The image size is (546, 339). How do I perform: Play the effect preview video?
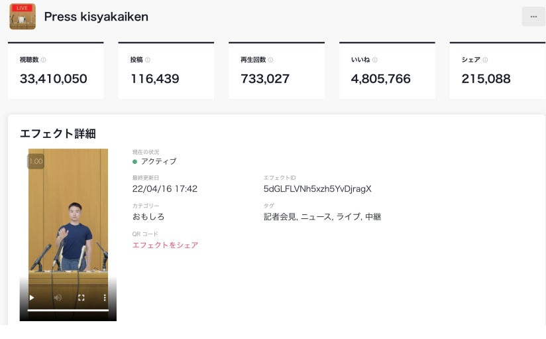[32, 298]
